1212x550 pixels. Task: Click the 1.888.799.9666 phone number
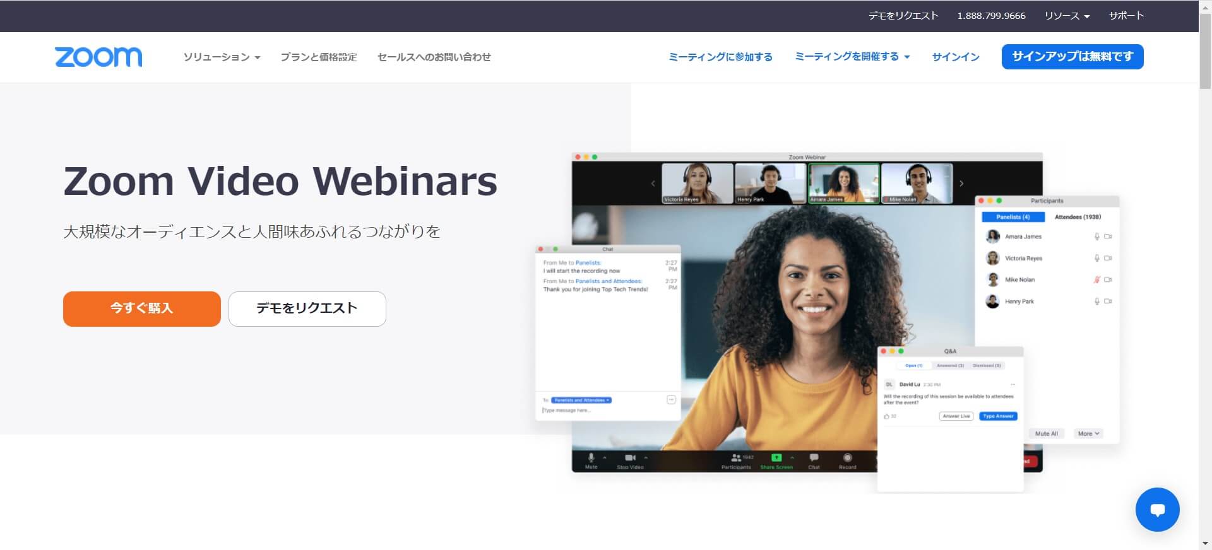click(991, 16)
